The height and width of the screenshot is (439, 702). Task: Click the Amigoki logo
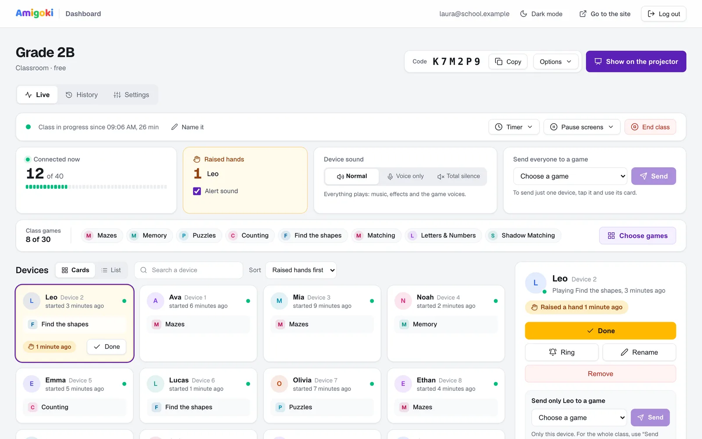[x=34, y=13]
